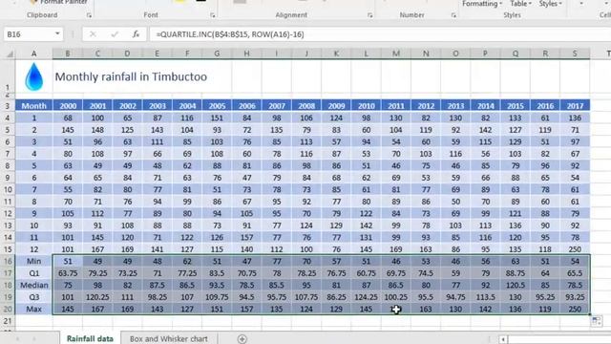This screenshot has height=344, width=611.
Task: Select cell 136 under 2017 in month 1
Action: (575, 118)
